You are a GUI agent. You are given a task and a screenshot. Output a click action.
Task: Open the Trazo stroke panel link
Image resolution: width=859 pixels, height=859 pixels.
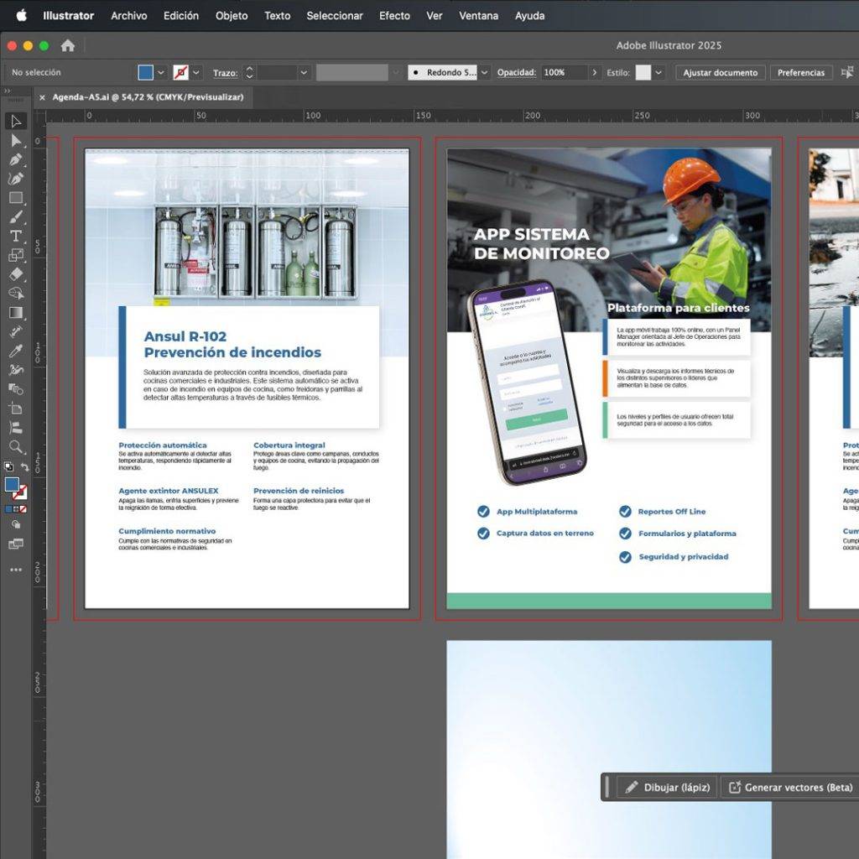225,73
